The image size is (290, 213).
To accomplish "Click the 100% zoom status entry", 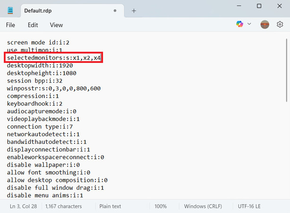I will [x=161, y=206].
